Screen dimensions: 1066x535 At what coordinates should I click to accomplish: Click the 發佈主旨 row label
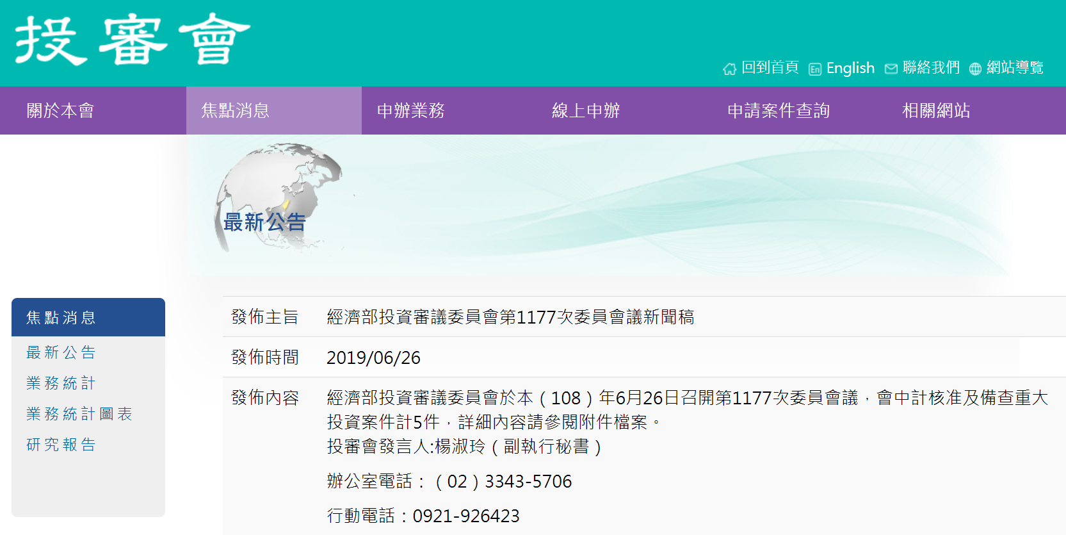click(x=264, y=317)
